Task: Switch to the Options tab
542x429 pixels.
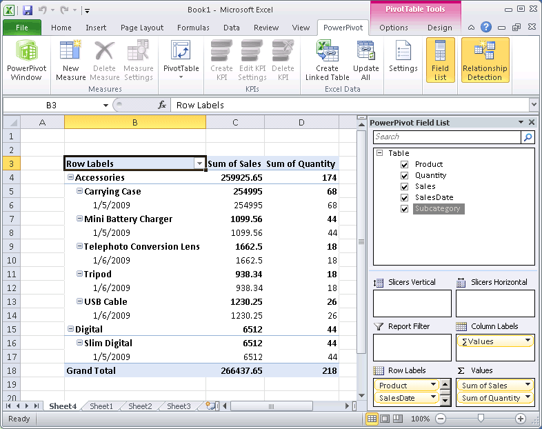Action: [x=393, y=28]
